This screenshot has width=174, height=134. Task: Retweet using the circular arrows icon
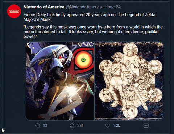pos(72,126)
